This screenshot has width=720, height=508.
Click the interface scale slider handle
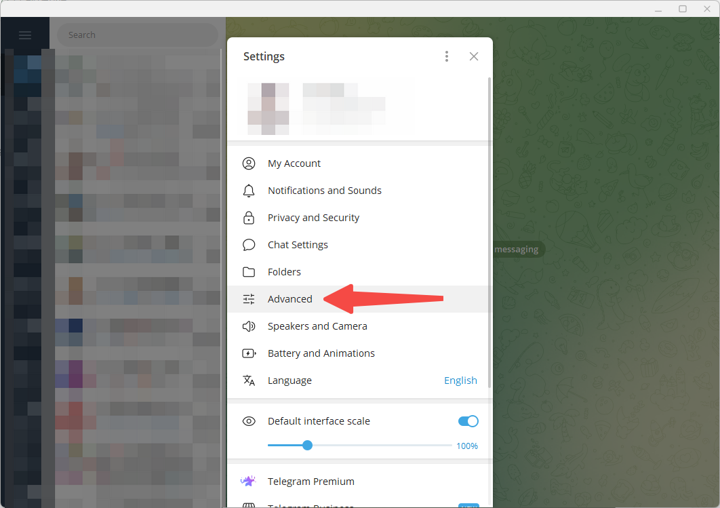(x=308, y=445)
